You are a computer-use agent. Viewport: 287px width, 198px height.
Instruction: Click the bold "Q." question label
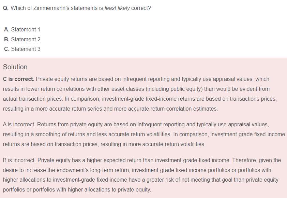coord(6,8)
